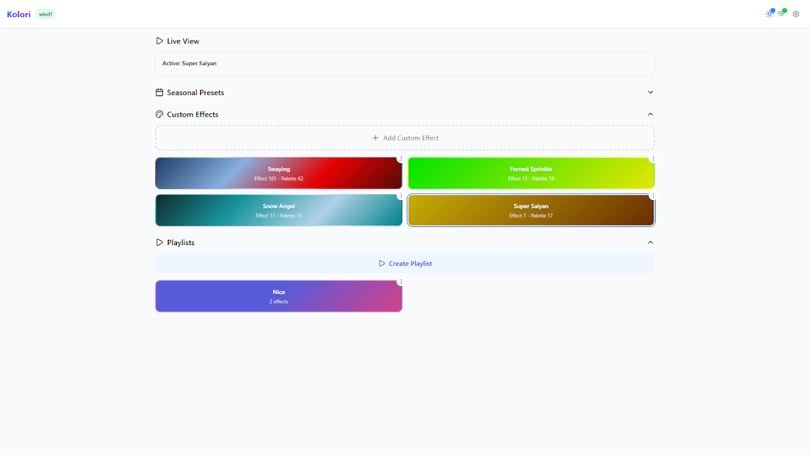Screen dimensions: 810x455
Task: Click the 'Effect 13 - Palette 10' text
Action: click(531, 179)
